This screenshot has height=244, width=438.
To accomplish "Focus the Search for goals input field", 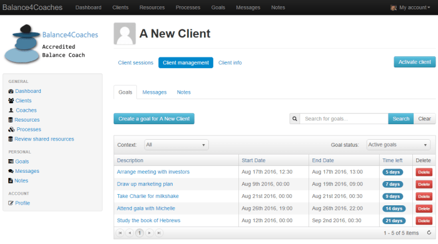I will point(344,119).
